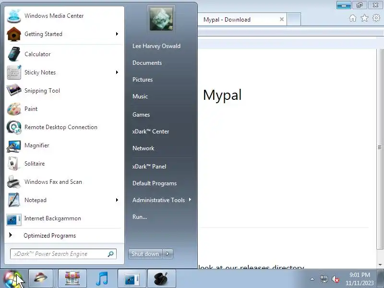Click the browser scrollbar down arrow
The width and height of the screenshot is (384, 288).
[380, 265]
